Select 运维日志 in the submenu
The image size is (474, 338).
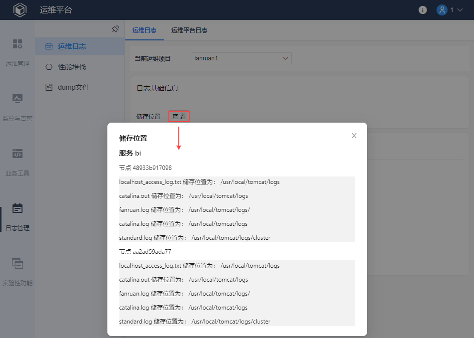(x=80, y=46)
